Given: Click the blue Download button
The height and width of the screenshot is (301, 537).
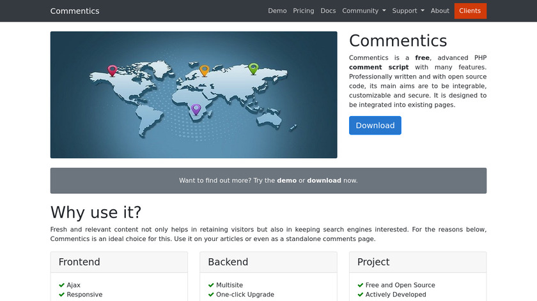Looking at the screenshot, I should click(x=375, y=126).
